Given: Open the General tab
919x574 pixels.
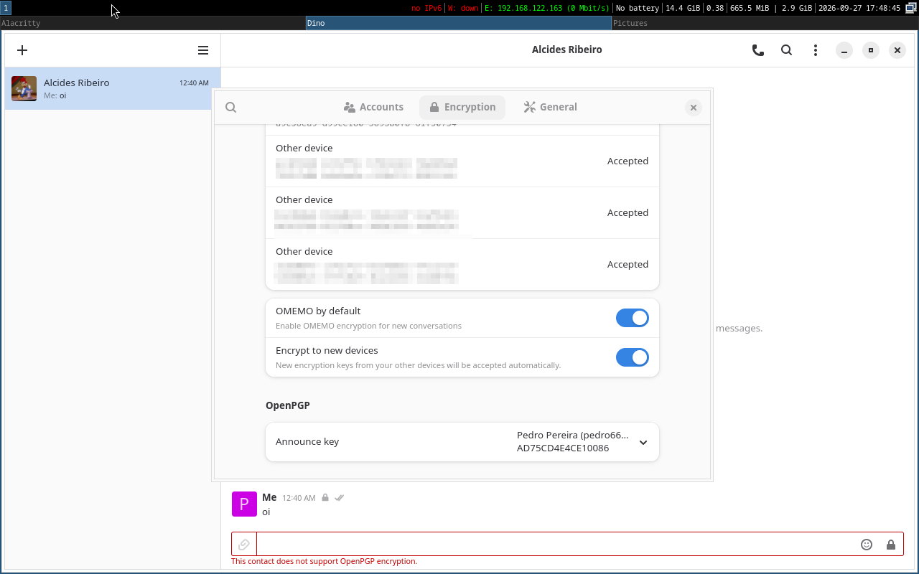Looking at the screenshot, I should pyautogui.click(x=550, y=107).
